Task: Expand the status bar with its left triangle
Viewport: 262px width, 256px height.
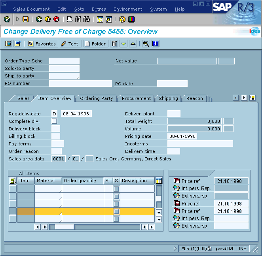Action: click(x=175, y=248)
